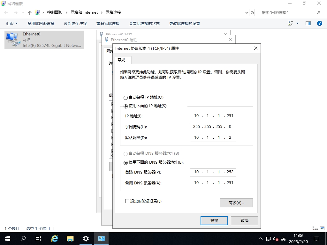Select "自动获得 IP 地址" radio button
Image resolution: width=327 pixels, height=245 pixels.
125,98
